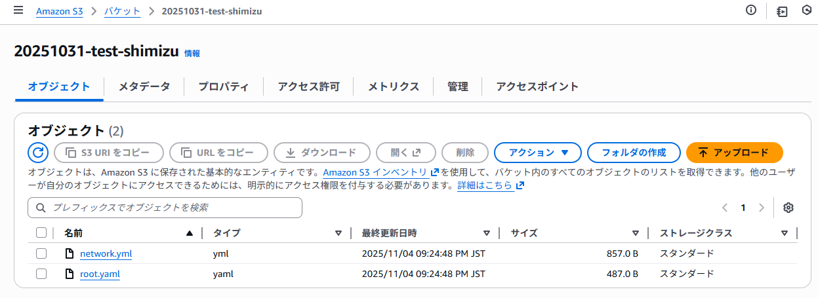Click the 情報 link beside bucket name

click(x=192, y=54)
